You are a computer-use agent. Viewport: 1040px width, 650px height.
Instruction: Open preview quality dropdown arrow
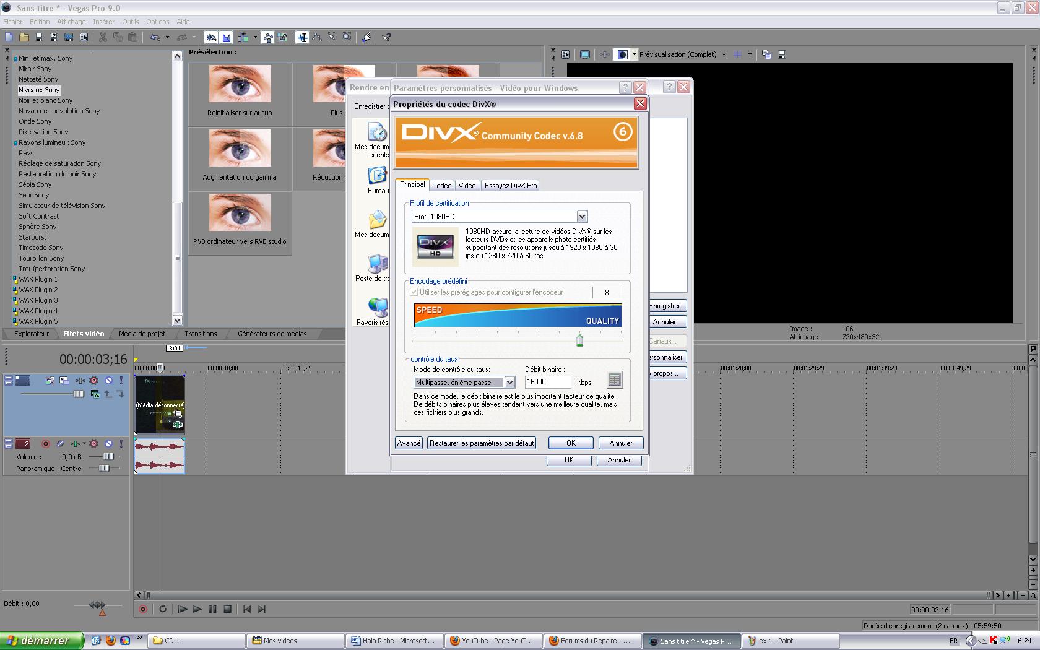pyautogui.click(x=724, y=54)
